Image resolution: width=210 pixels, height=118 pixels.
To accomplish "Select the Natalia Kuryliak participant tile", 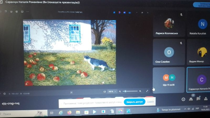I will click(x=199, y=24).
